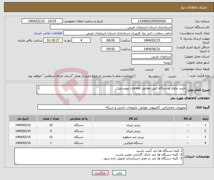Screen dimensions: 214x180
Task: Click the down arrow in the شرح کلی نیاز box
Action: tap(39, 89)
